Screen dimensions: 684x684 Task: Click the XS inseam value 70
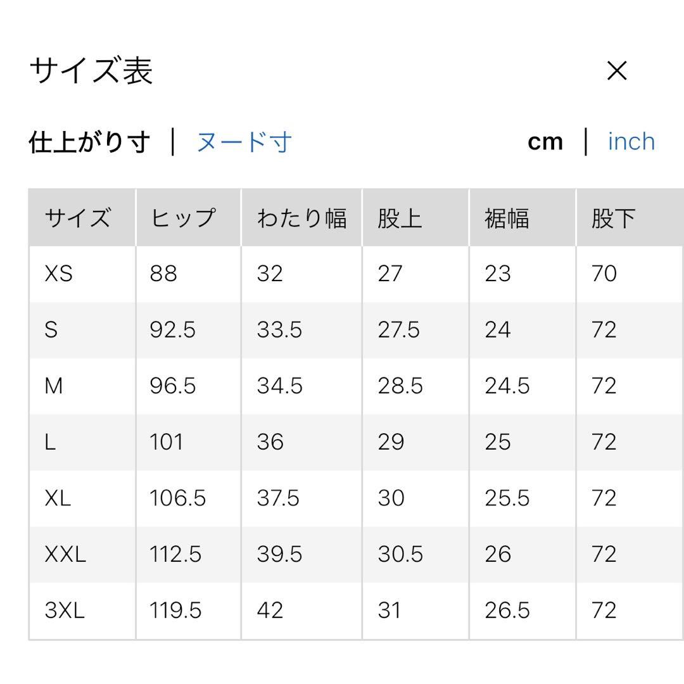[604, 274]
